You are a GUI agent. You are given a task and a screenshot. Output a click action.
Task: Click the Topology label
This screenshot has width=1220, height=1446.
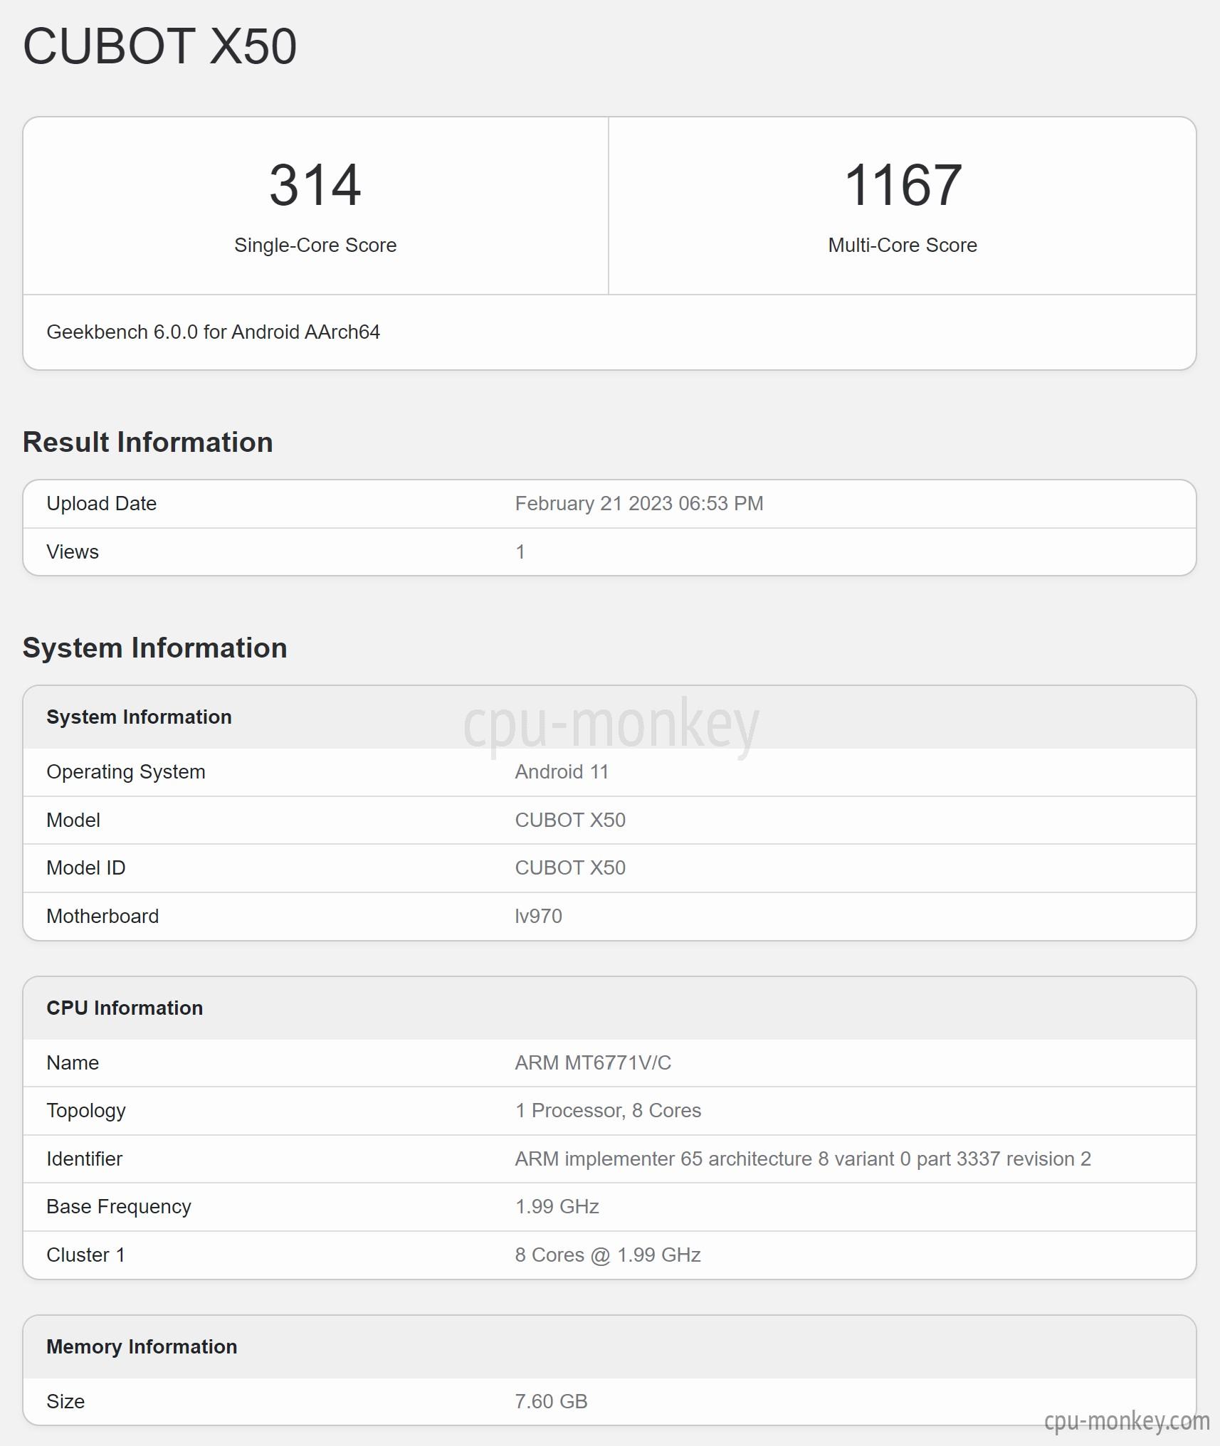[86, 1111]
